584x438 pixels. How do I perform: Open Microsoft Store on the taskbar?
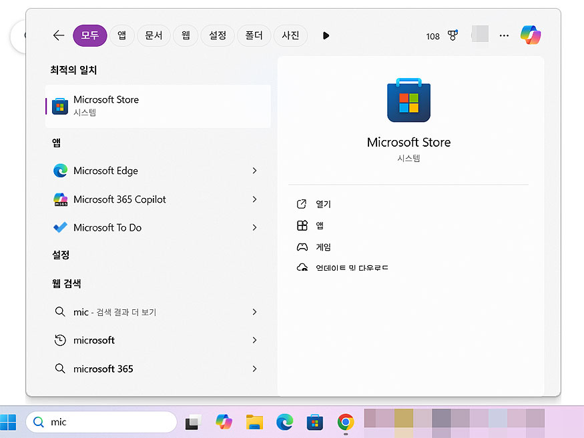(315, 422)
